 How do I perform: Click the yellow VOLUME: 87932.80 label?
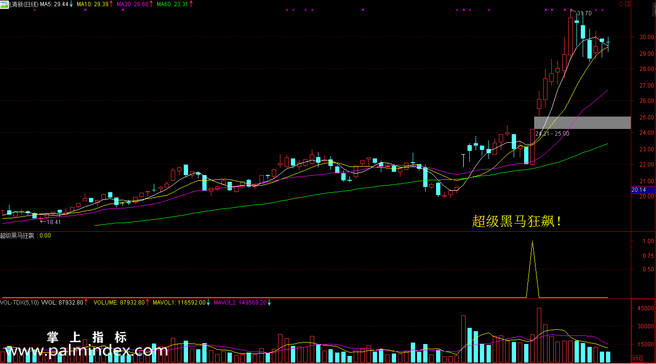click(119, 302)
